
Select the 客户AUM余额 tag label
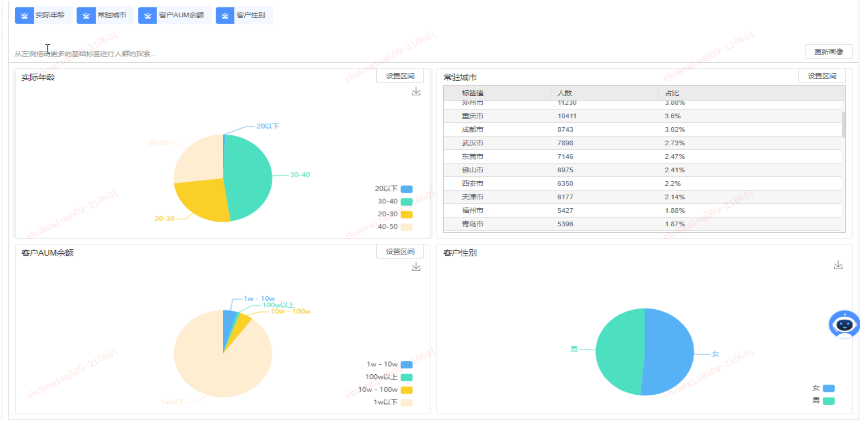click(x=181, y=15)
